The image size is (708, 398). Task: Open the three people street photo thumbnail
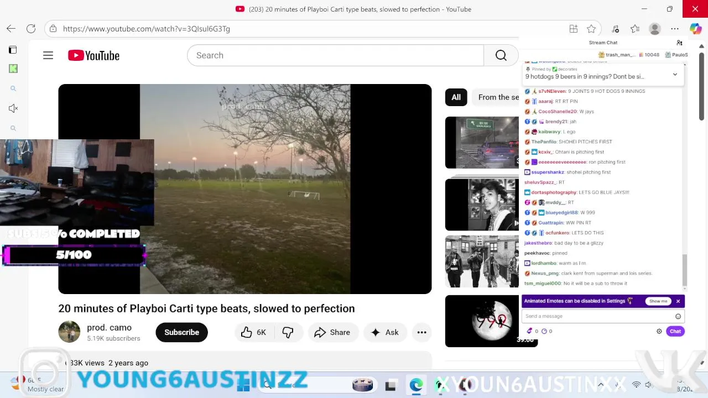click(x=482, y=261)
